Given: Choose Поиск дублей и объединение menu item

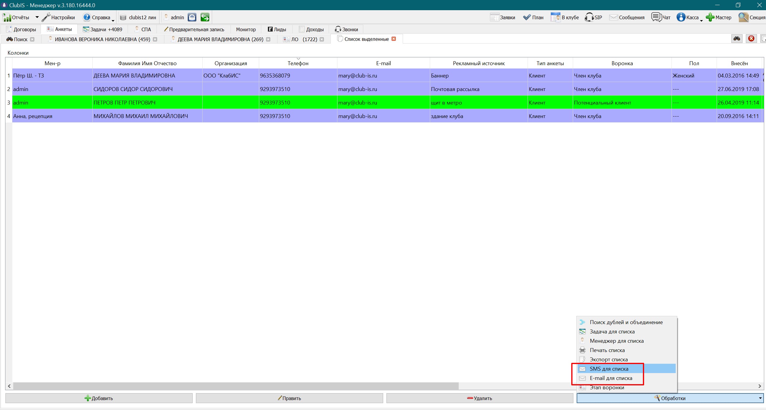Looking at the screenshot, I should 626,322.
